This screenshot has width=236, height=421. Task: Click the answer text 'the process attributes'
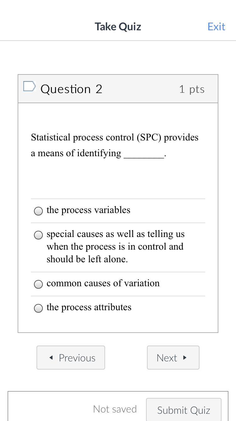point(89,307)
